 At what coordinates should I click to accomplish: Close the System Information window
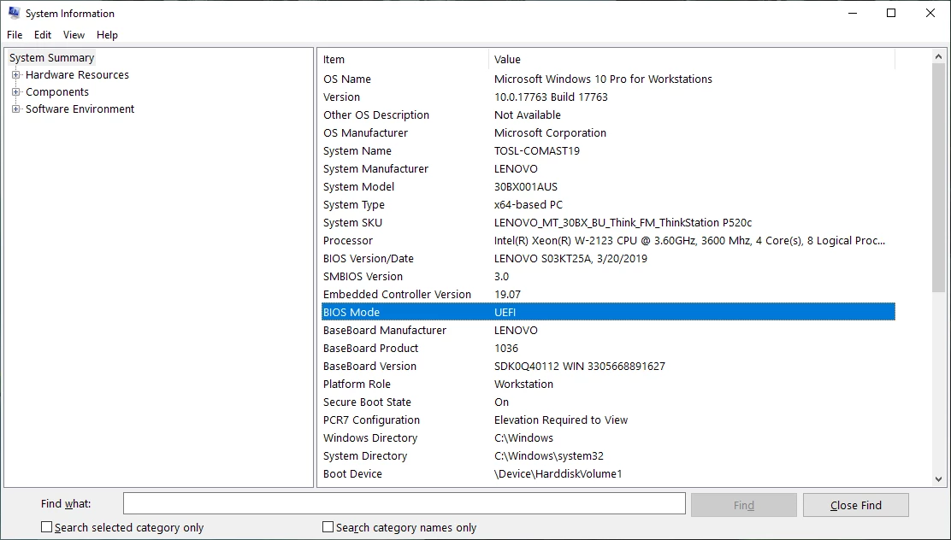coord(930,13)
